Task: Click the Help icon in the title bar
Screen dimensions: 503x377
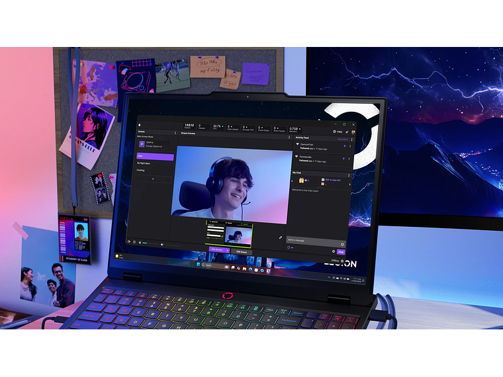Action: [338, 132]
